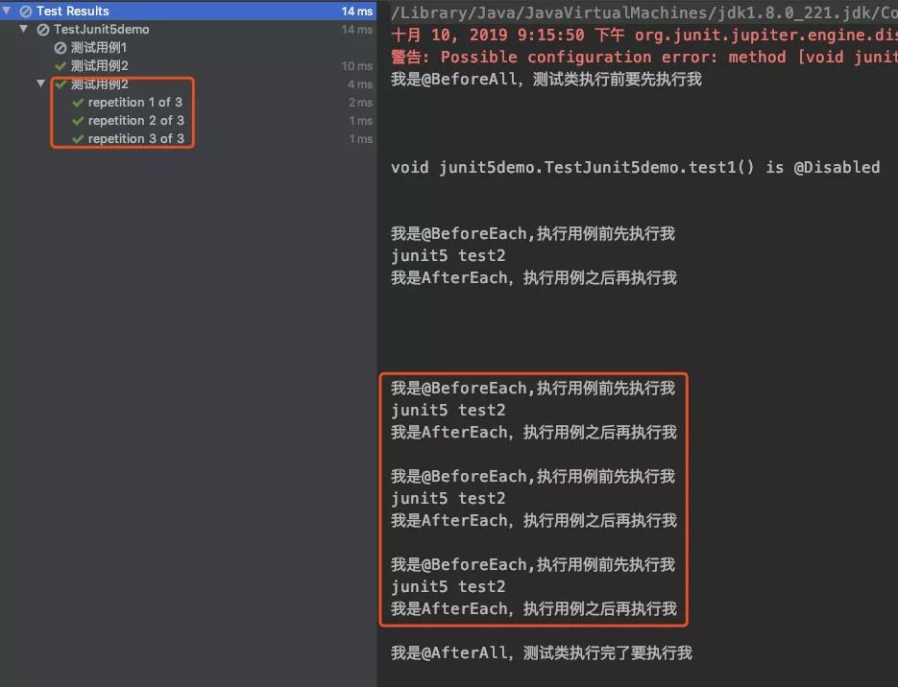898x687 pixels.
Task: Click the green check of 测试用例2 with 10 ms
Action: pos(61,66)
